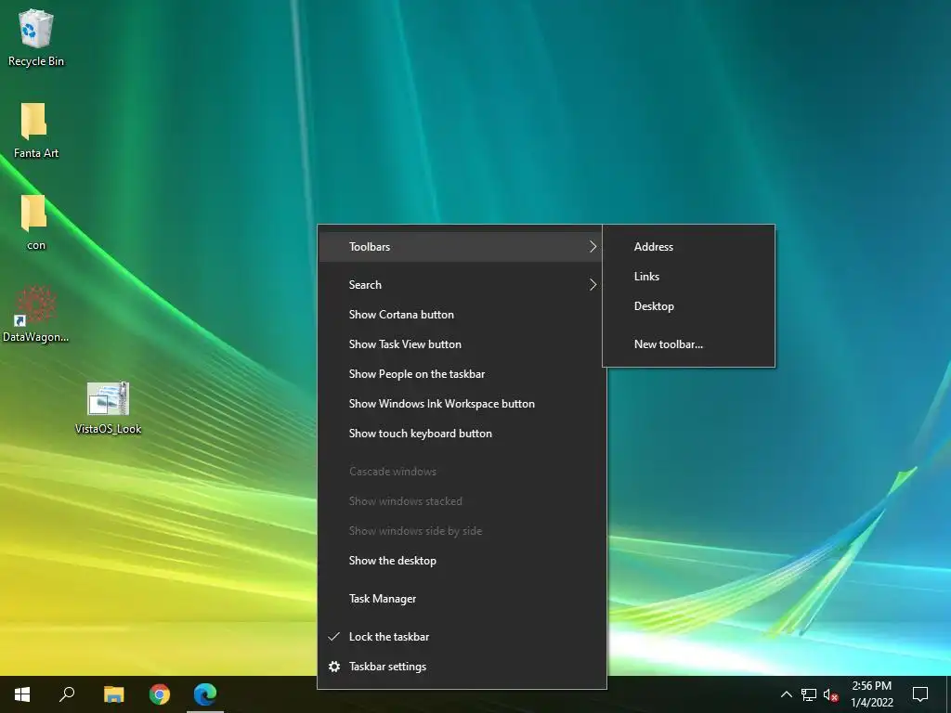The image size is (951, 713).
Task: Open Task Manager from context menu
Action: click(462, 599)
